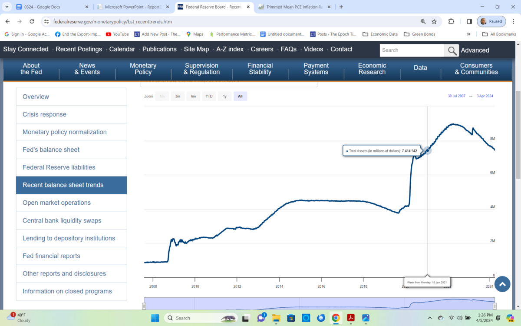This screenshot has height=326, width=521.
Task: Open the Extensions puzzle icon
Action: click(x=451, y=21)
